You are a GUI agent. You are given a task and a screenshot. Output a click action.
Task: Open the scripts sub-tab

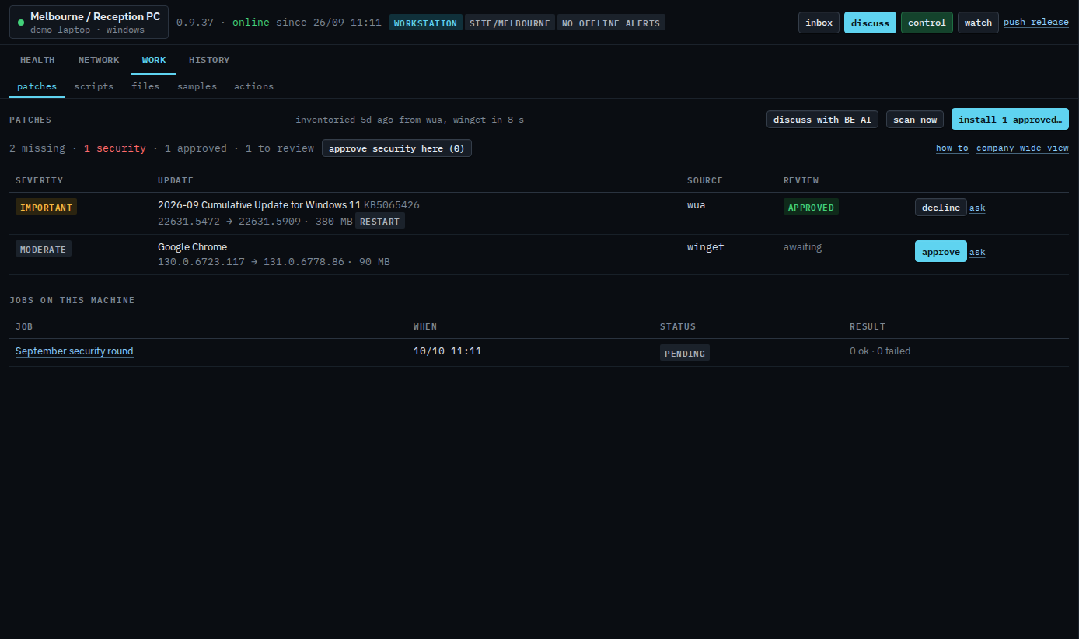coord(94,86)
